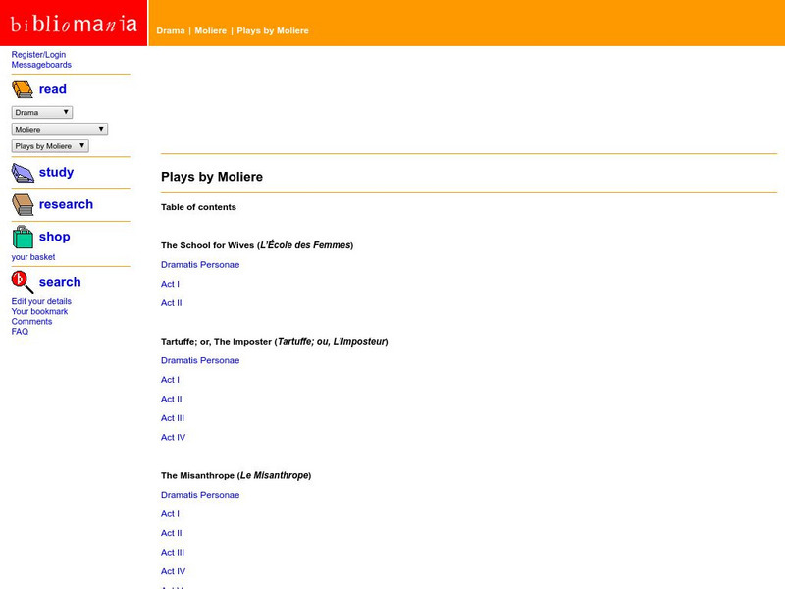
Task: Open Act I of Tartuffe
Action: coord(170,380)
